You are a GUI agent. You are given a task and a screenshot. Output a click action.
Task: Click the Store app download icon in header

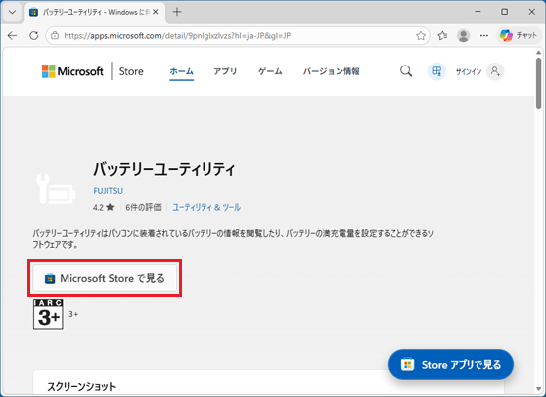437,71
